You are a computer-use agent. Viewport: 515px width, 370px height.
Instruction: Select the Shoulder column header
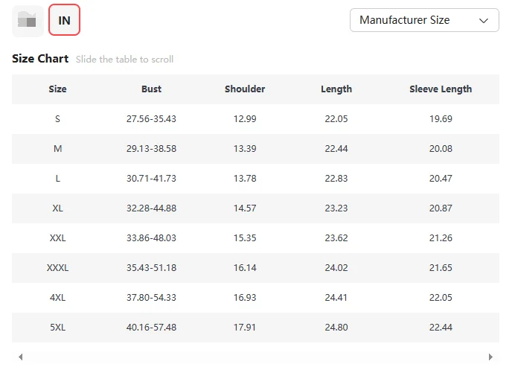pos(245,89)
